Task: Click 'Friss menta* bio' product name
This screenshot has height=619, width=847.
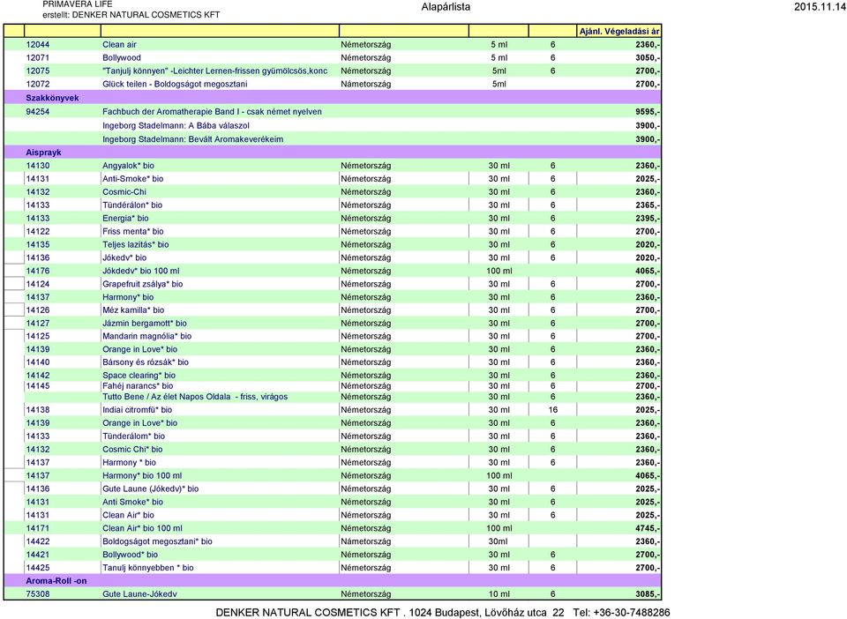Action: 133,232
